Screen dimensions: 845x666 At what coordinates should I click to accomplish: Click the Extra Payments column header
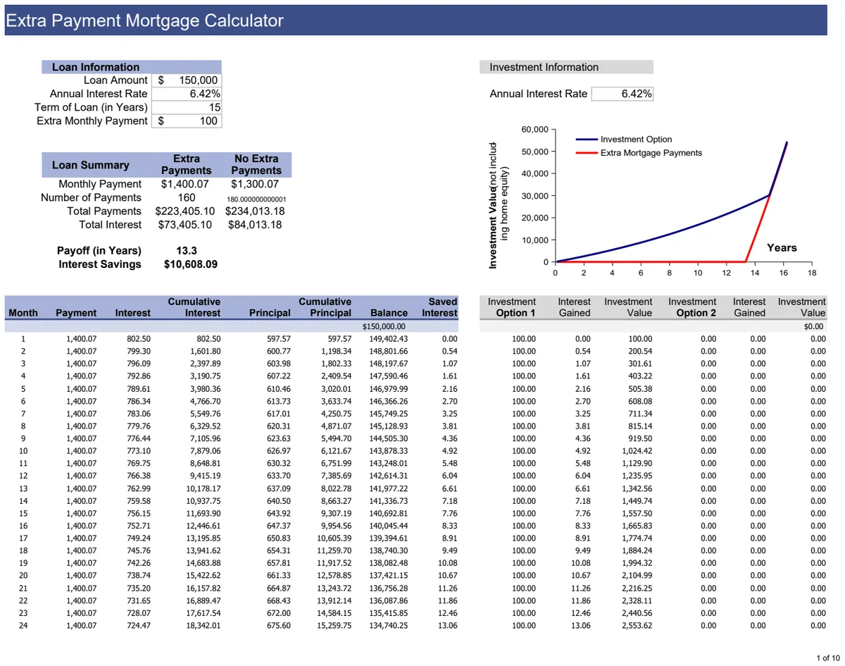point(186,165)
